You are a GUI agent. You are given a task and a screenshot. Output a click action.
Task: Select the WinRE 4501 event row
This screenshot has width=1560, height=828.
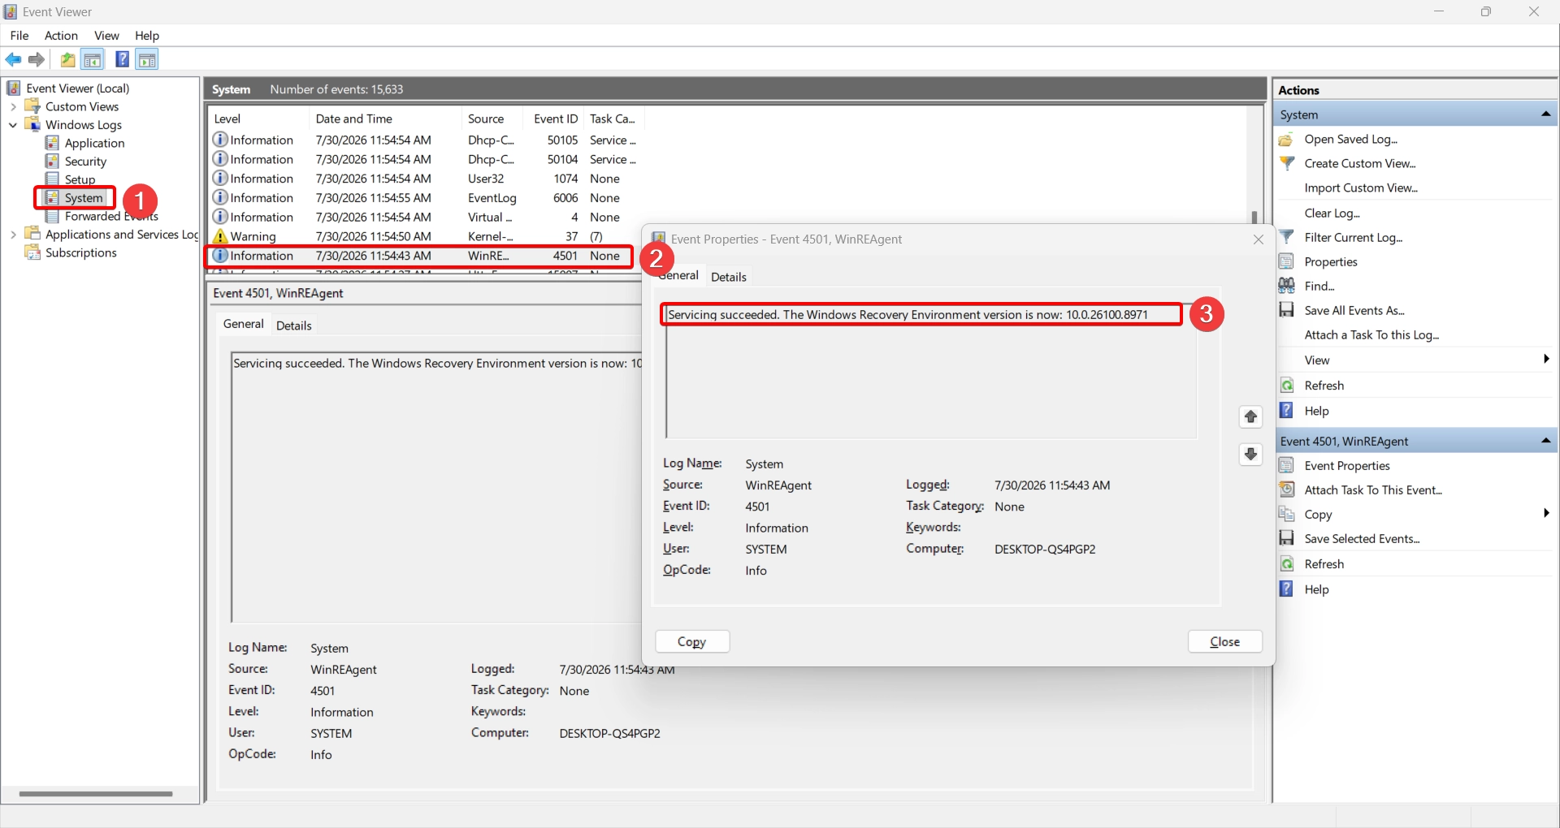tap(418, 256)
